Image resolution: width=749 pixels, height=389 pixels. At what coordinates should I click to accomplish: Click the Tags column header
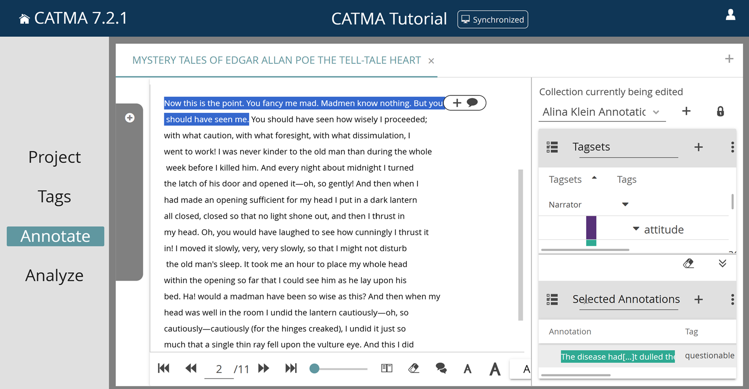(x=627, y=179)
